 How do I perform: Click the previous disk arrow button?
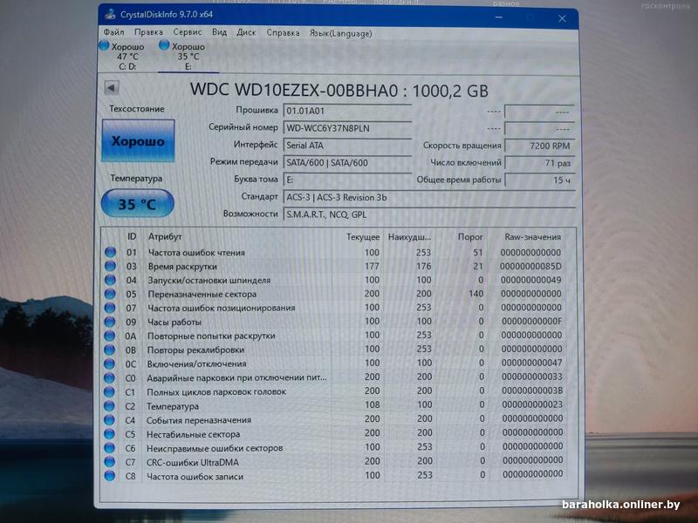pos(112,88)
